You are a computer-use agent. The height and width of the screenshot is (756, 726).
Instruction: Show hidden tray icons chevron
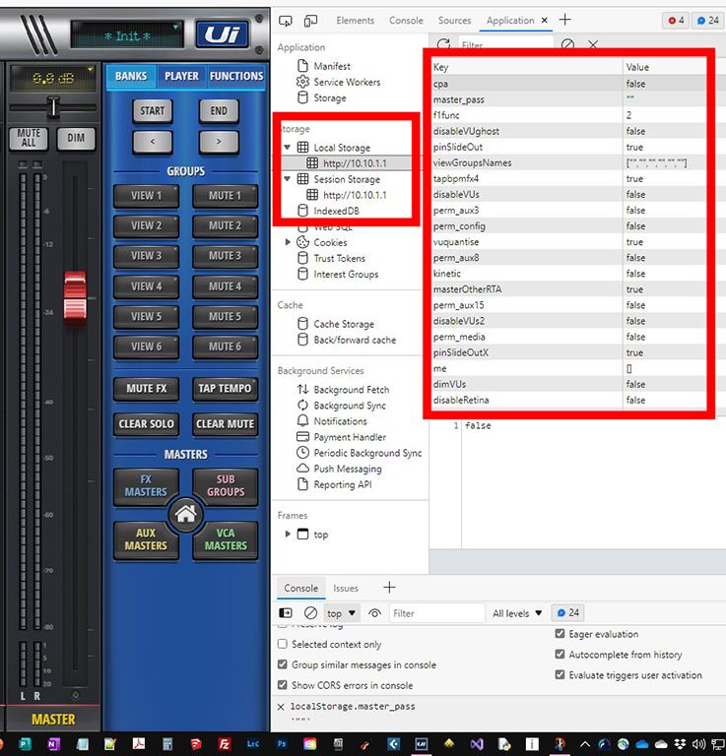tap(584, 744)
